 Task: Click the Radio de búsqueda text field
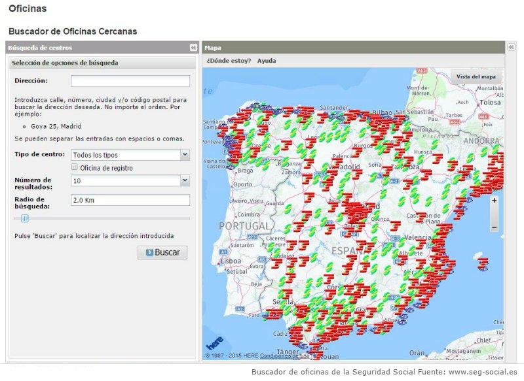point(130,200)
